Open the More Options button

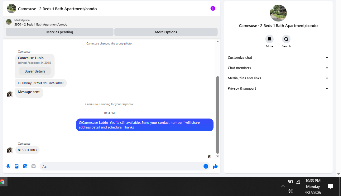click(x=166, y=32)
